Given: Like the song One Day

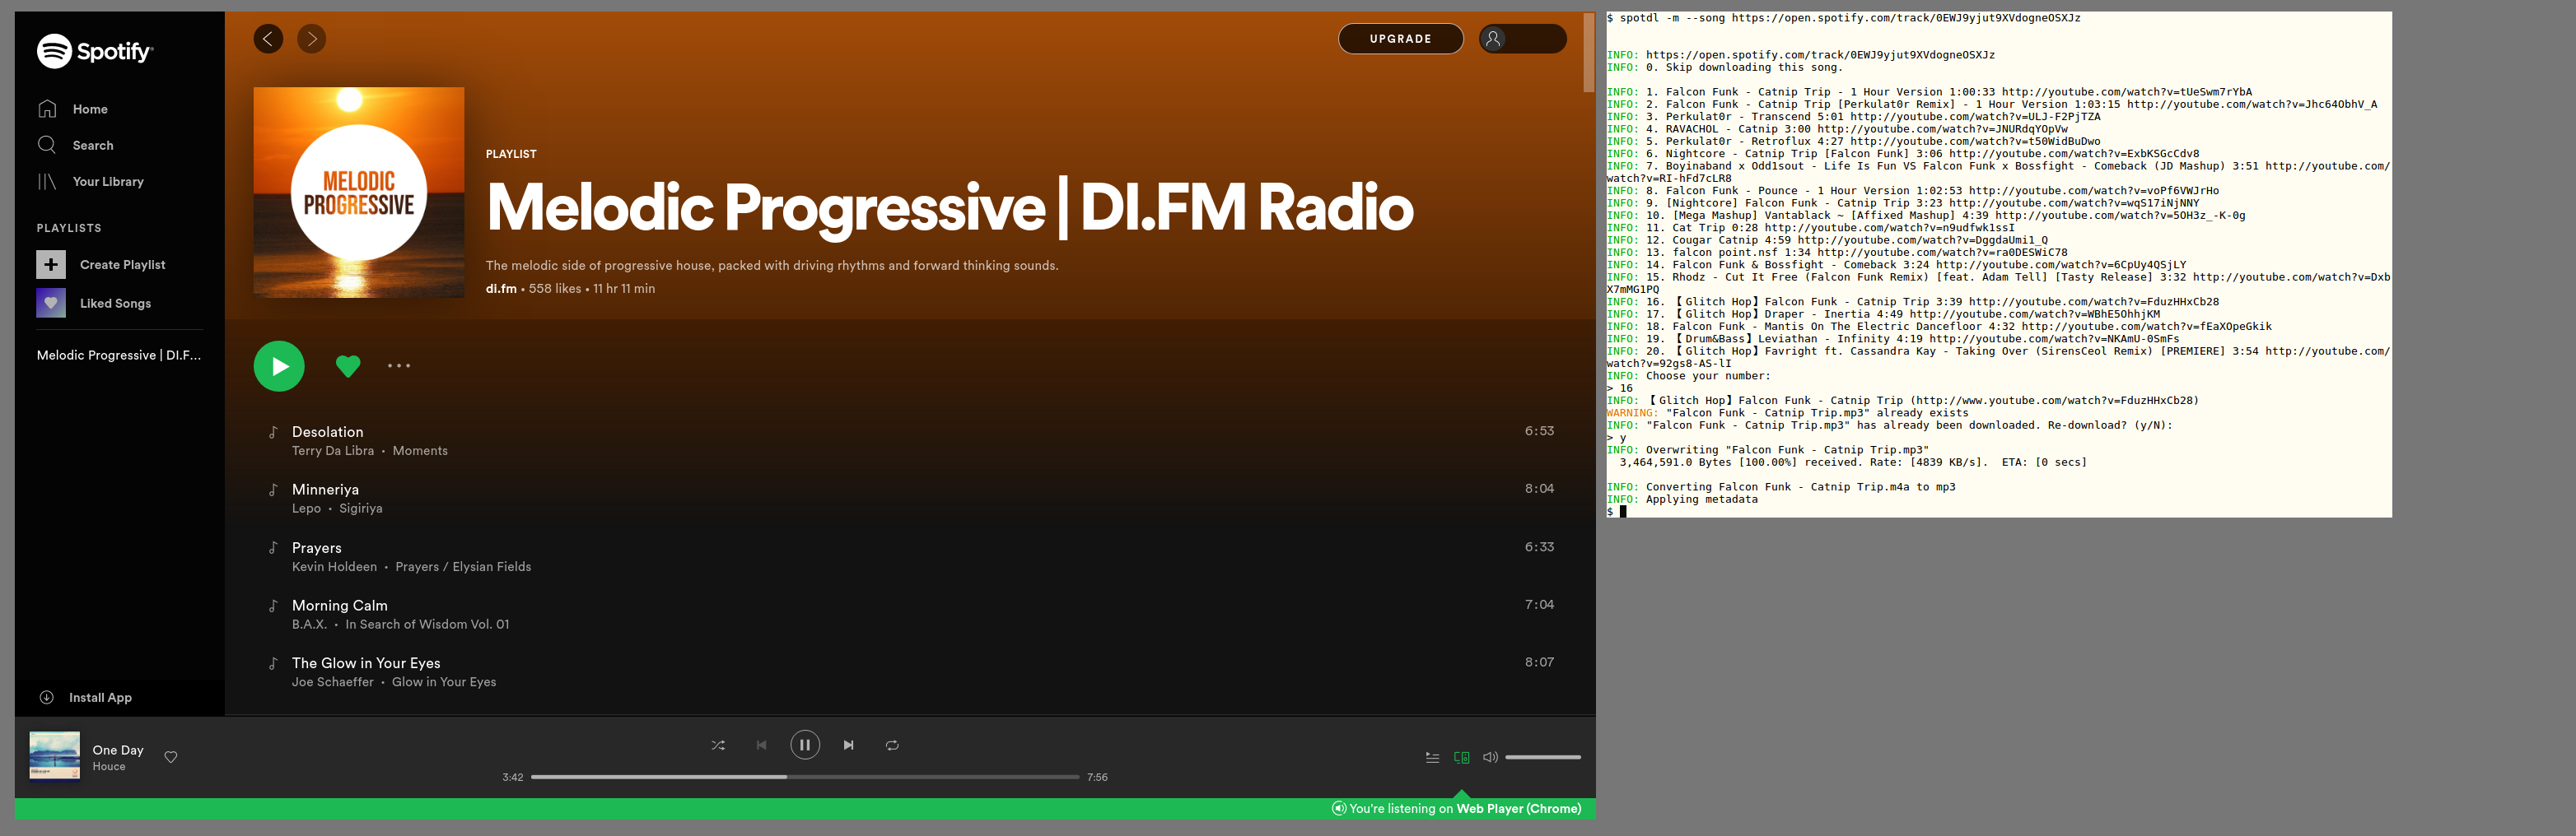Looking at the screenshot, I should 171,757.
